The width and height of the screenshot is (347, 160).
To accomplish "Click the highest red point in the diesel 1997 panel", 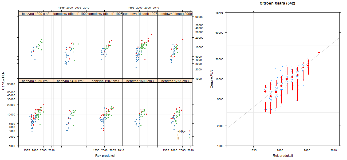I will pyautogui.click(x=151, y=34).
